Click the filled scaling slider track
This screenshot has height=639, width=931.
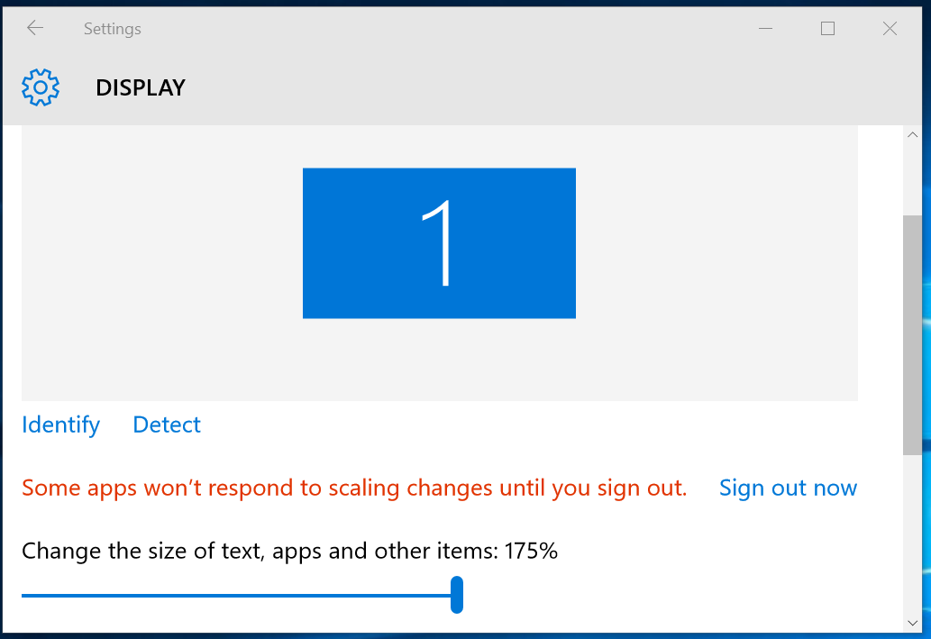tap(234, 596)
